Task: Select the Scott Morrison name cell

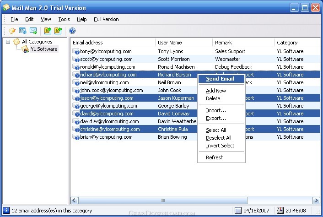Action: (x=174, y=59)
